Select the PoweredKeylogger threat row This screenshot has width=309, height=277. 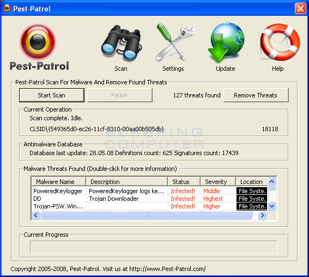click(x=149, y=191)
